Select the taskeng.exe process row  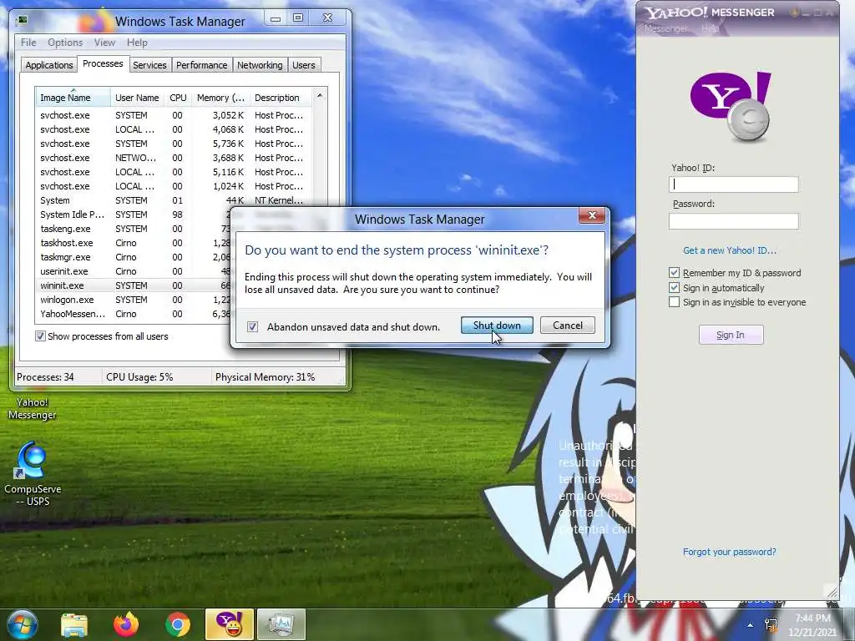pyautogui.click(x=134, y=229)
